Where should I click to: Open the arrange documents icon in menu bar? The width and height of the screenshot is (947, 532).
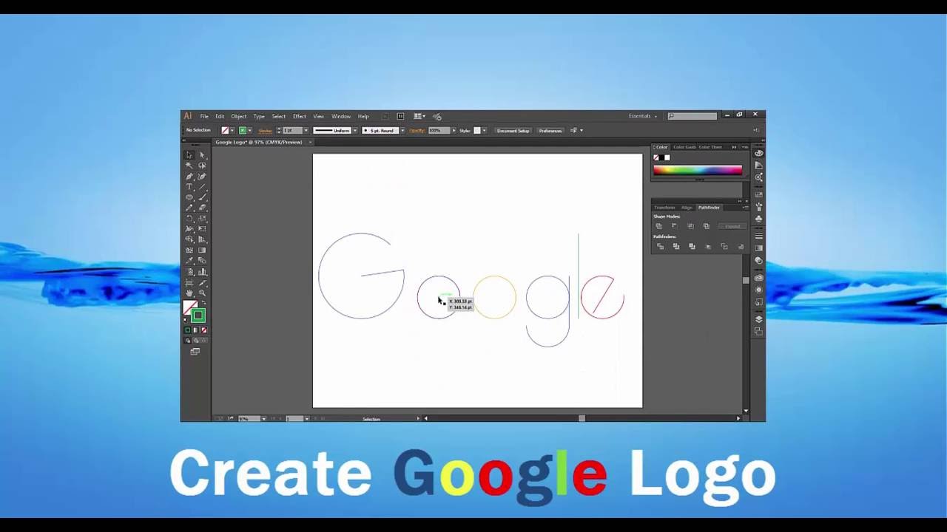coord(419,116)
